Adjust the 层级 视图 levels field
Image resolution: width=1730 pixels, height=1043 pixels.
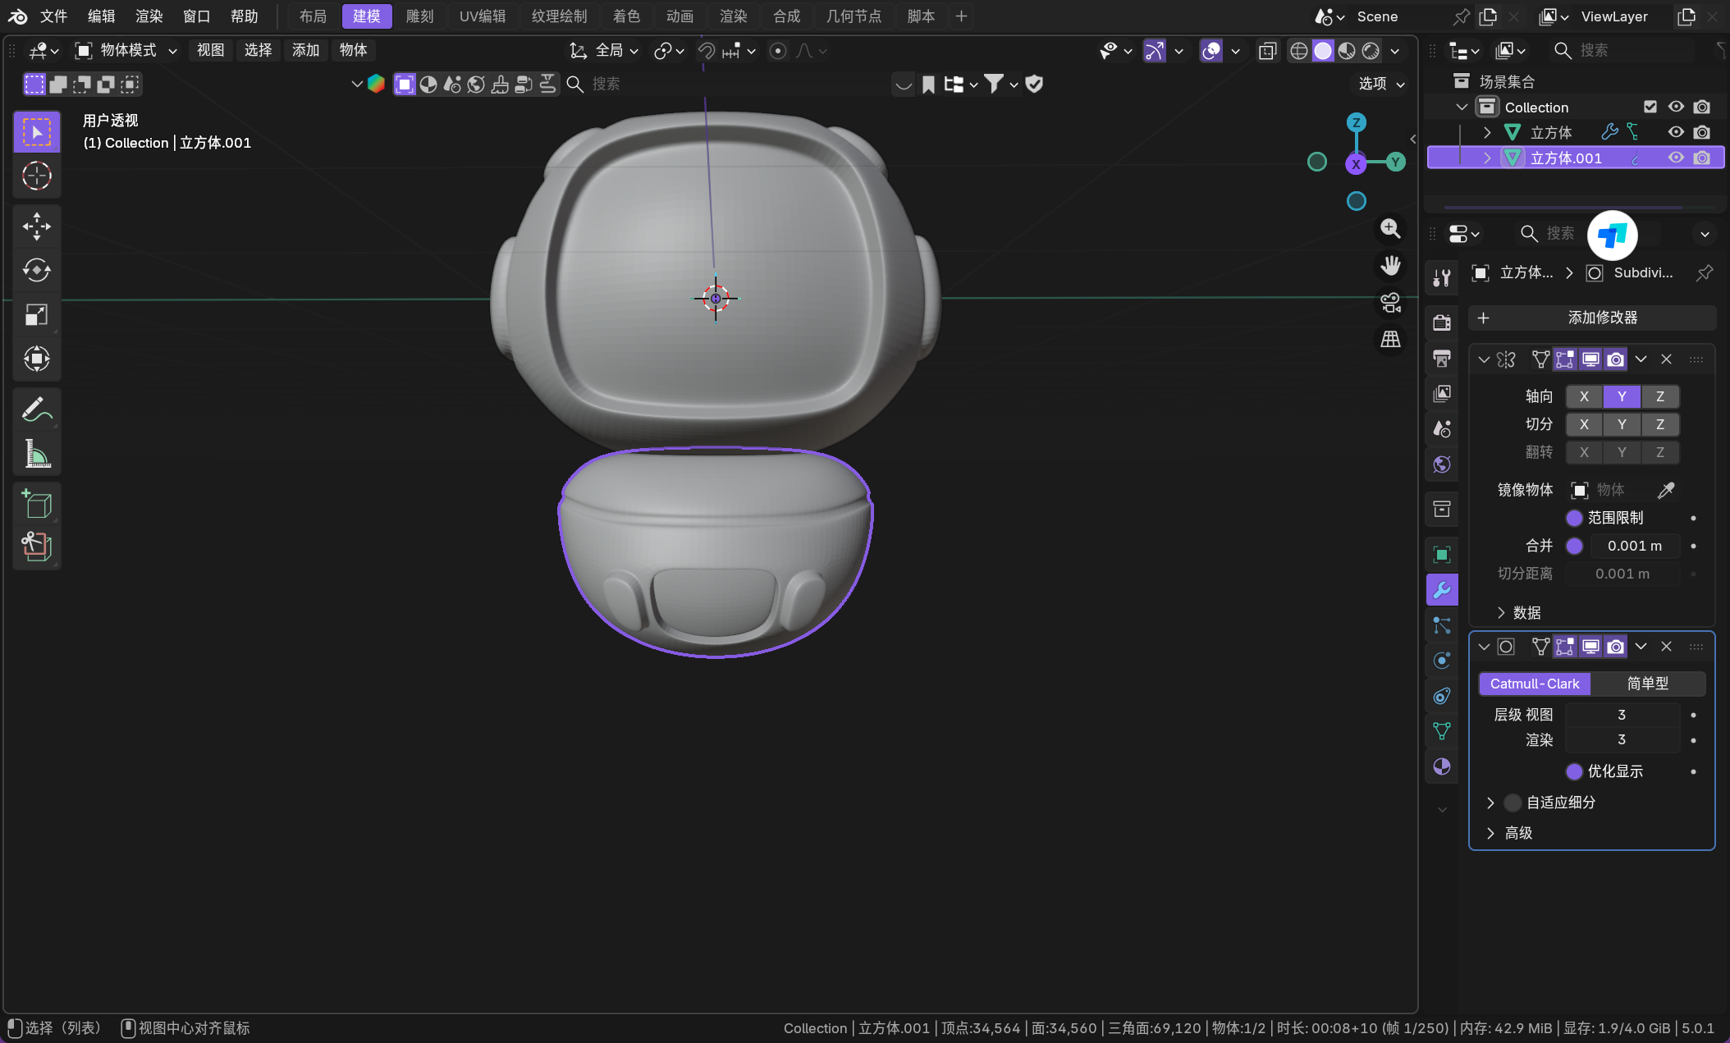point(1621,715)
